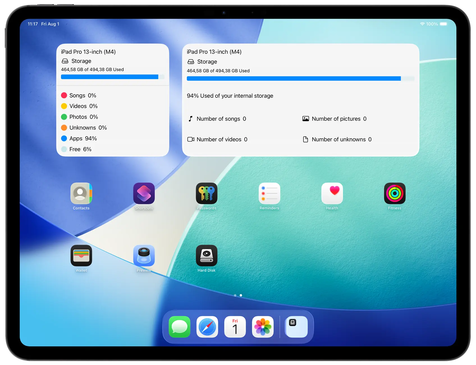
Task: Go to the first page dot
Action: pyautogui.click(x=235, y=295)
